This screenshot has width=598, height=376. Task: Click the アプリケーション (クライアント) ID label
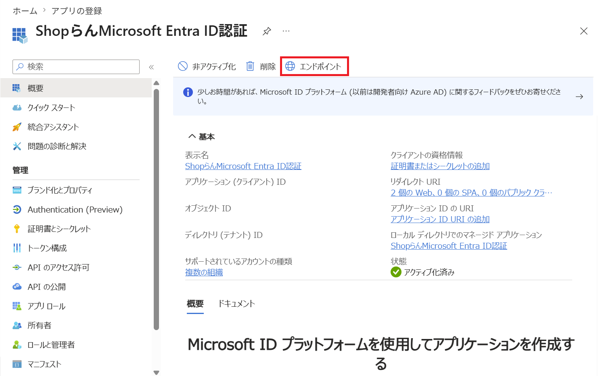point(235,182)
